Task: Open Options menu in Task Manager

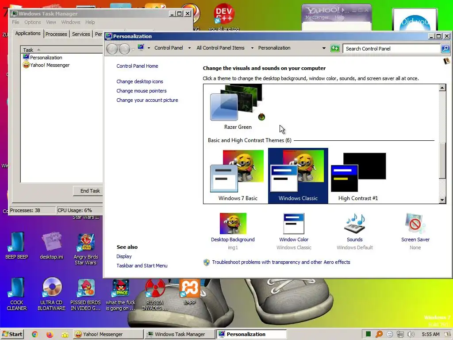Action: tap(32, 22)
